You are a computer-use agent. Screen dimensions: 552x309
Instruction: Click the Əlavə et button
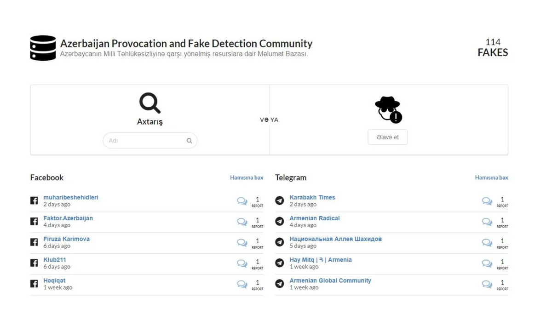(x=387, y=137)
